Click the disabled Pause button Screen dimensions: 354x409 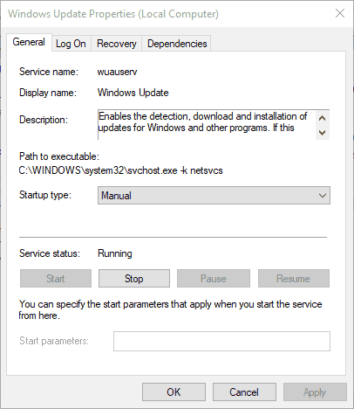pyautogui.click(x=214, y=279)
